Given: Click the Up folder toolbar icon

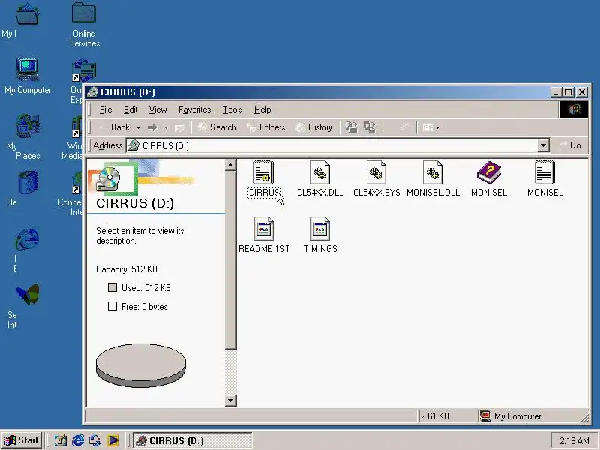Looking at the screenshot, I should tap(179, 127).
